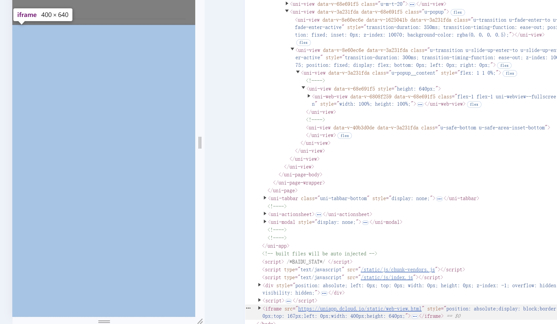Open the uniapp.dcloud.io web-view.html link
Image resolution: width=557 pixels, height=324 pixels.
pyautogui.click(x=360, y=309)
